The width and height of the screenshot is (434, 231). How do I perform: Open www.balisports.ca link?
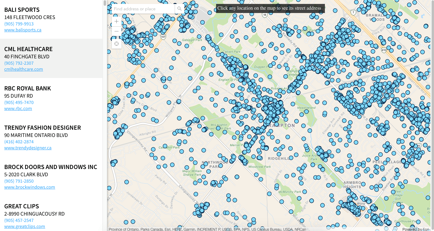click(23, 30)
